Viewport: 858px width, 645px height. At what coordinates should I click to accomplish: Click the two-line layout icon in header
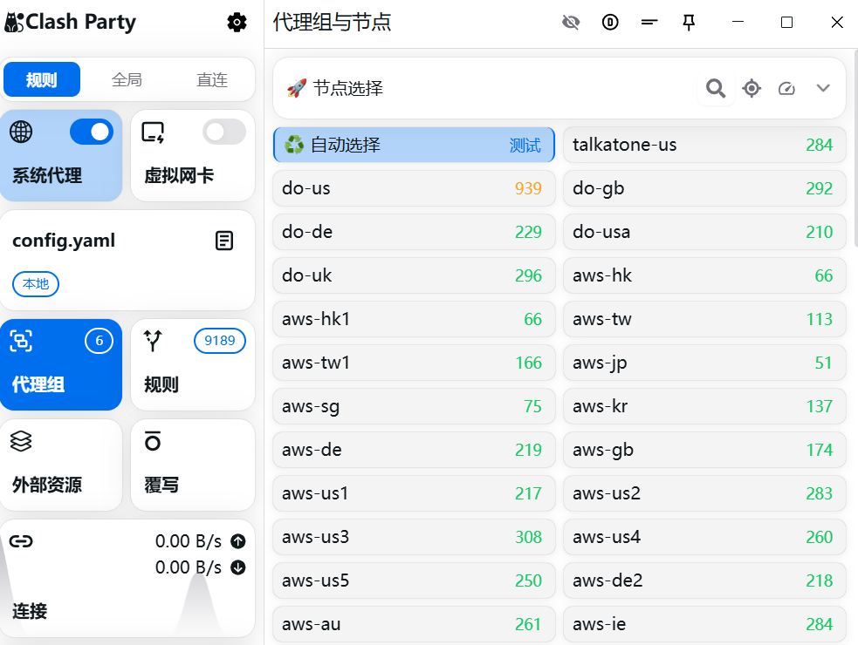pyautogui.click(x=649, y=23)
